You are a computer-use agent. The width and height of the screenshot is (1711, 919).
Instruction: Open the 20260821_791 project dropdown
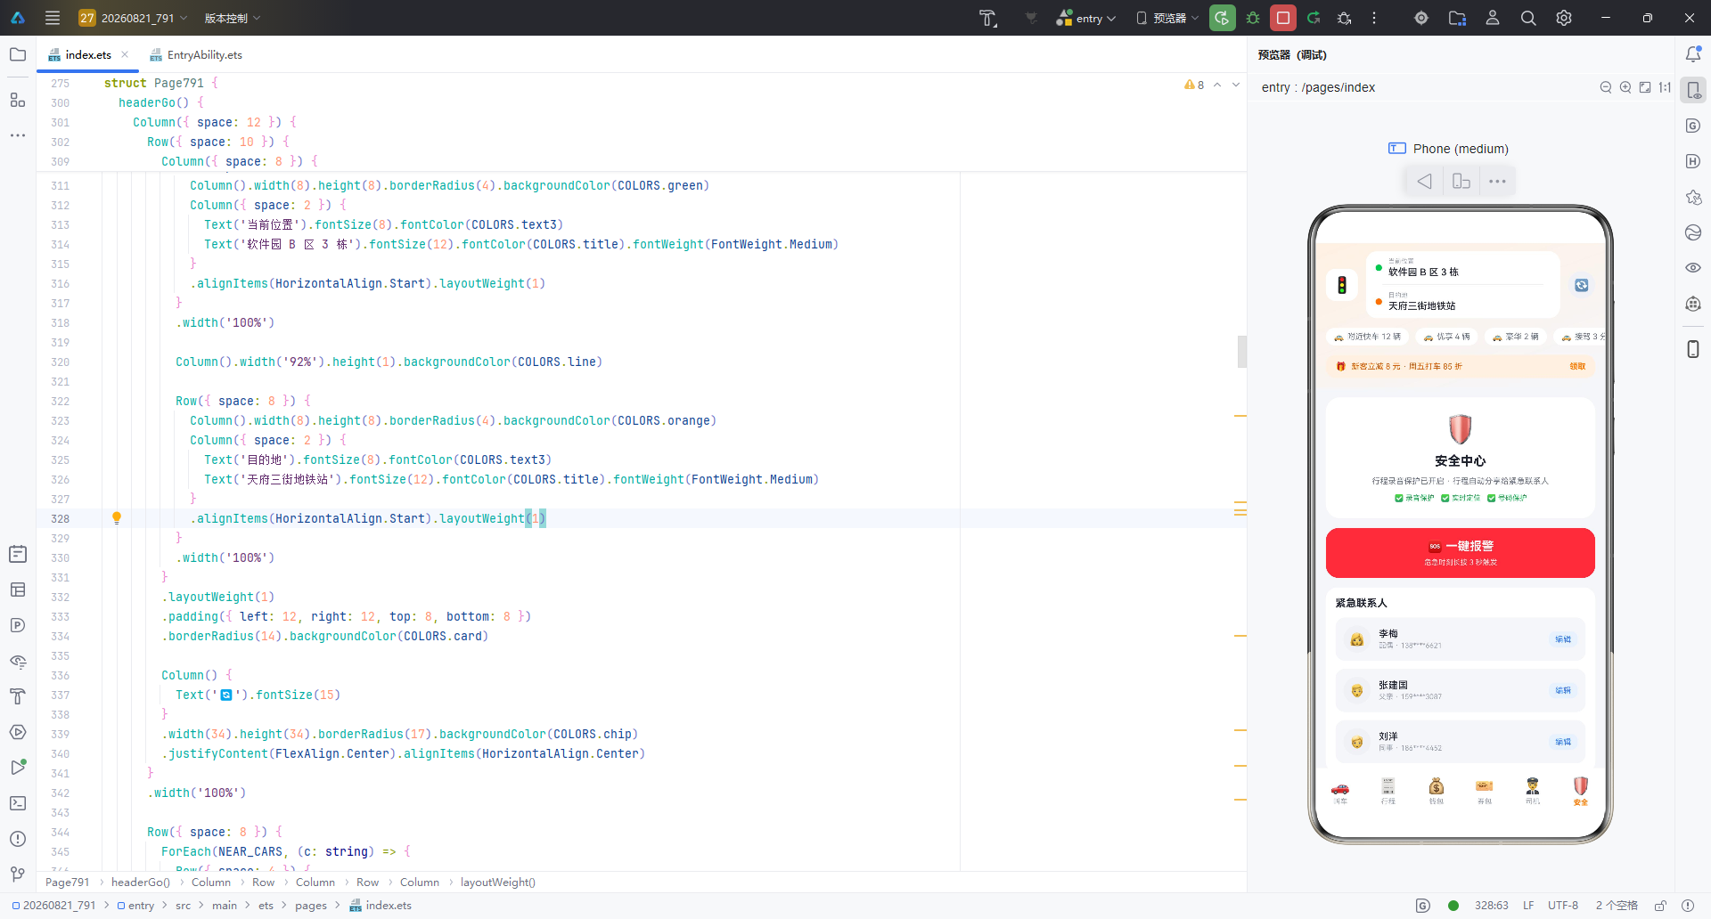click(134, 18)
